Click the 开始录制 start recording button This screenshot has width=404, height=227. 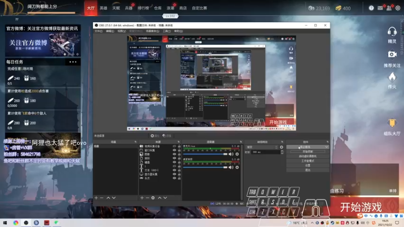pos(308,152)
